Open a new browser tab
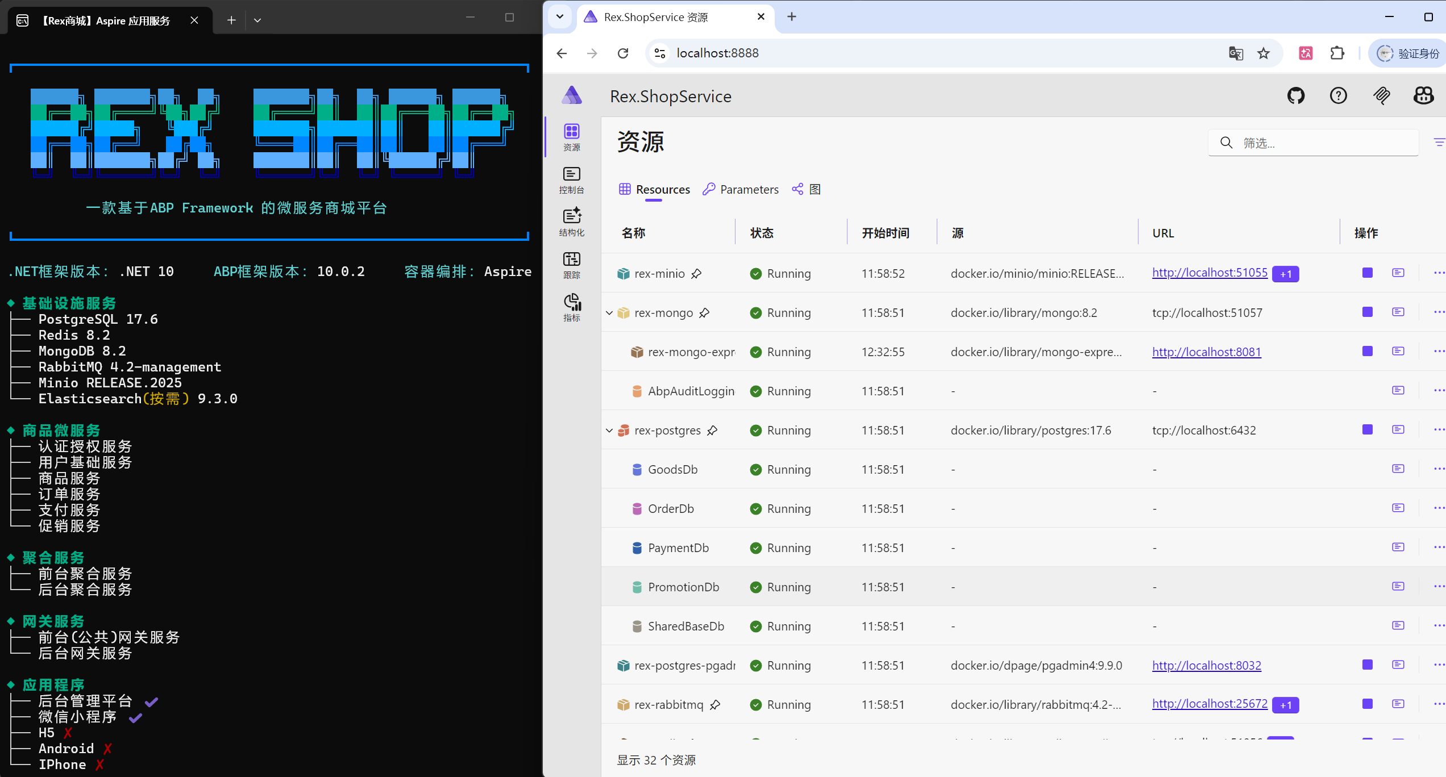 pos(792,17)
